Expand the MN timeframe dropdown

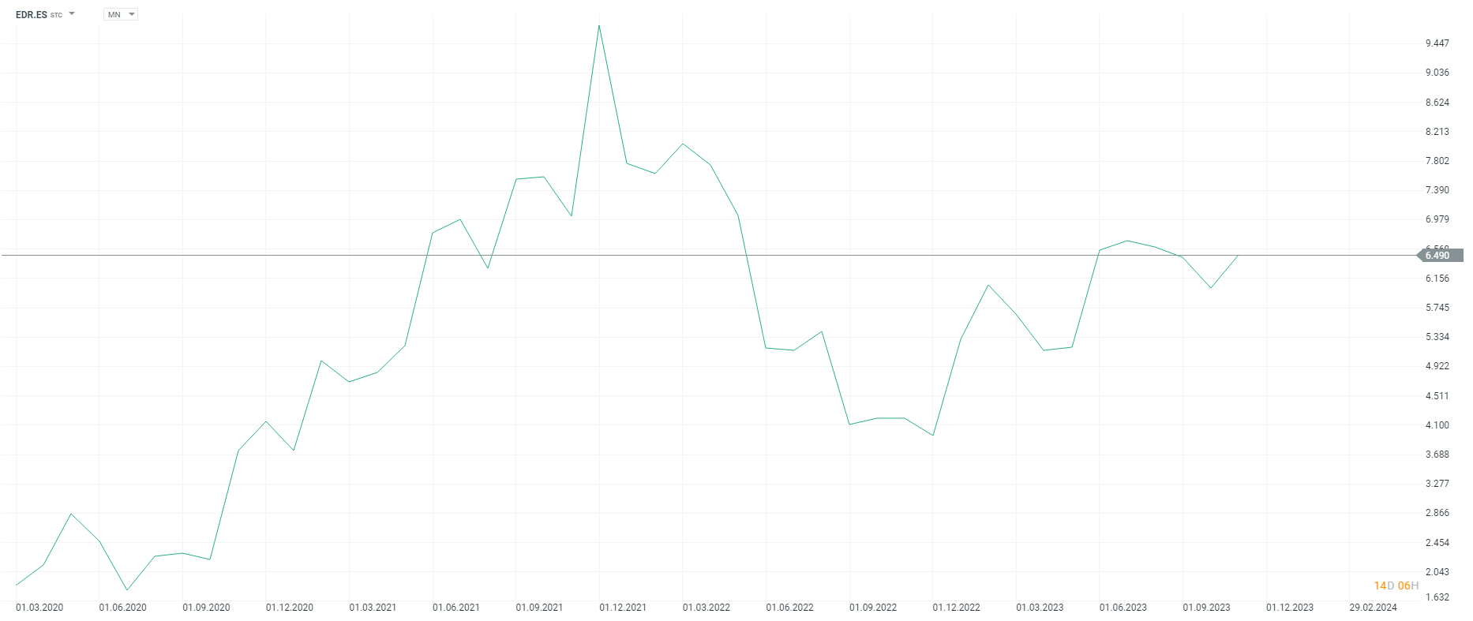131,14
